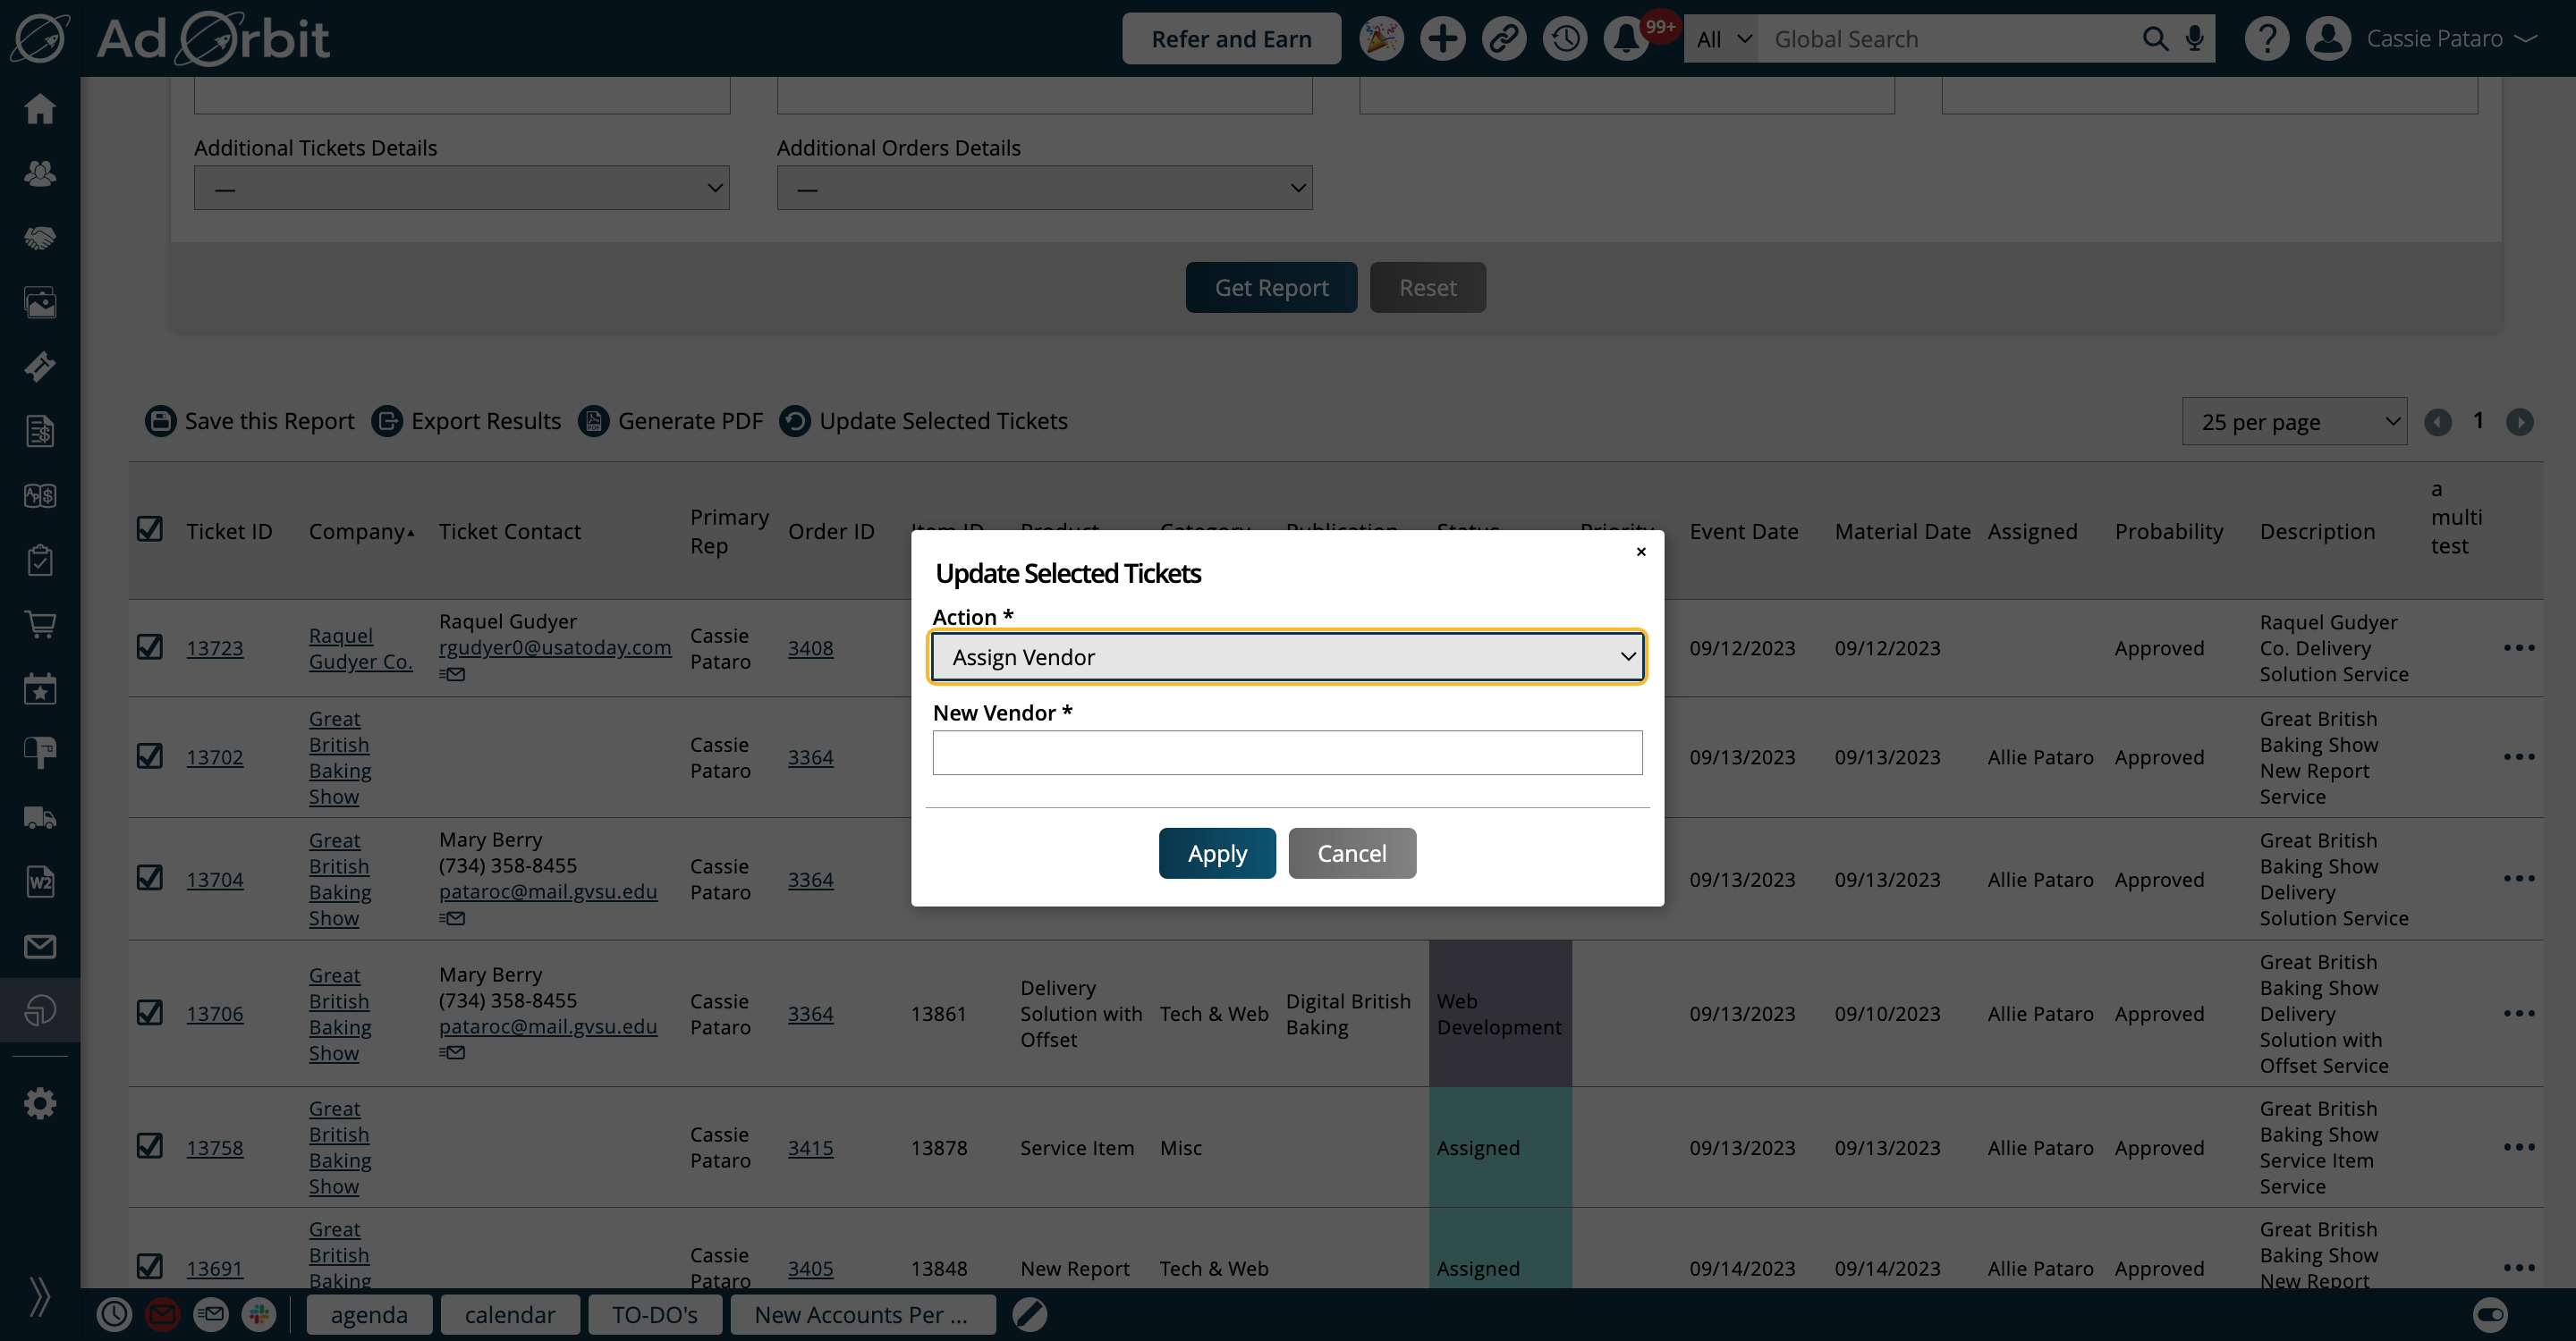Open the All search scope dropdown
2576x1341 pixels.
point(1721,39)
